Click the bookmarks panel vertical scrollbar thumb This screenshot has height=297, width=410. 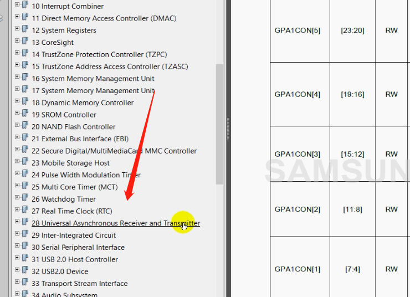(219, 122)
